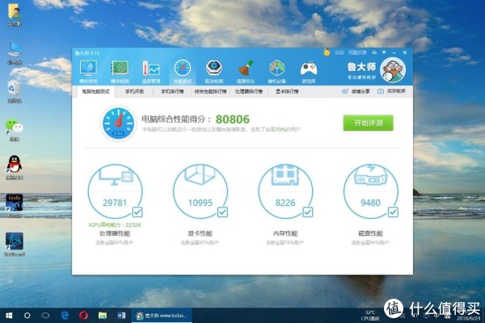Click the memory score circle 8226
The height and width of the screenshot is (323, 485).
[285, 191]
